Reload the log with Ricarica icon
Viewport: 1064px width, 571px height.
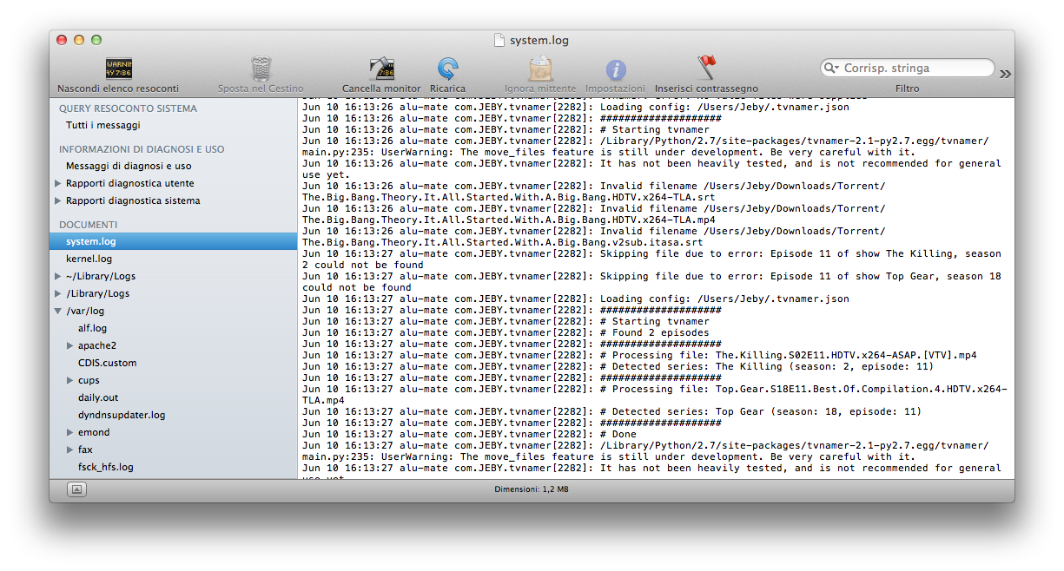pos(447,69)
